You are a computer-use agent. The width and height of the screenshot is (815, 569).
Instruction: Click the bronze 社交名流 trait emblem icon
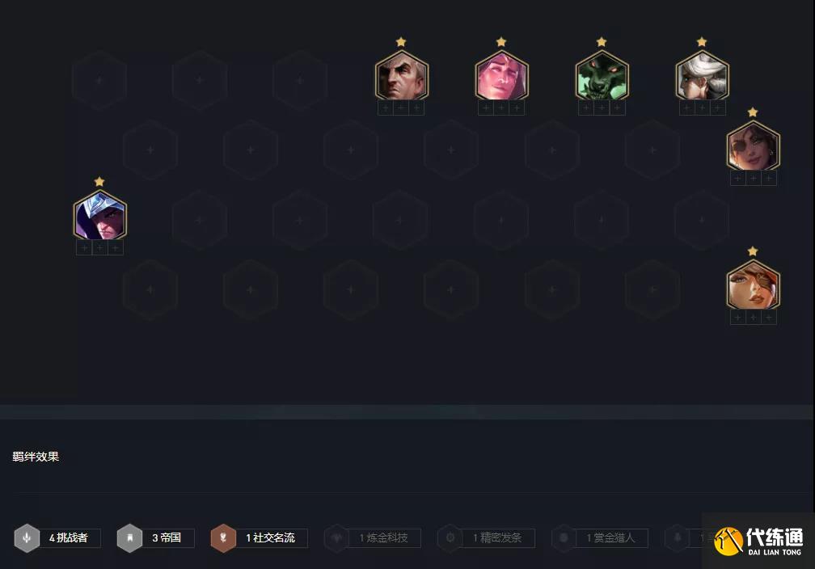tap(223, 537)
